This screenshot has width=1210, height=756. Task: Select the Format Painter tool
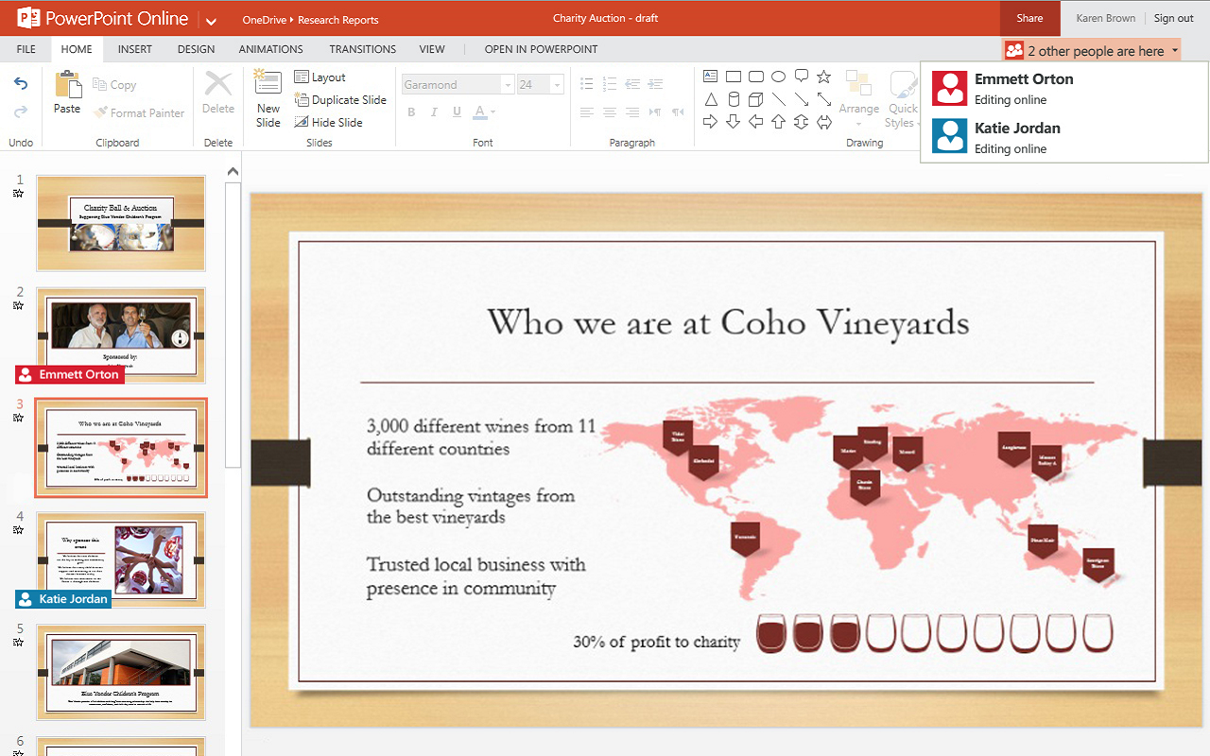tap(139, 112)
